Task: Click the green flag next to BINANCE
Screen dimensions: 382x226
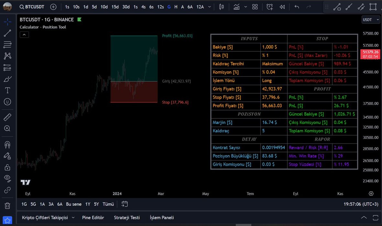Action: pos(80,19)
